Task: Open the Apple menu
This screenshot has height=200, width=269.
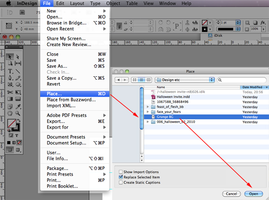Action: (x=9, y=3)
